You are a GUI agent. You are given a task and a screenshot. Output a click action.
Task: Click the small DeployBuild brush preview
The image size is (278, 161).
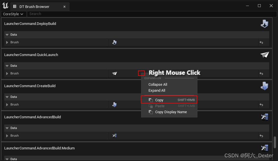[x=115, y=42]
